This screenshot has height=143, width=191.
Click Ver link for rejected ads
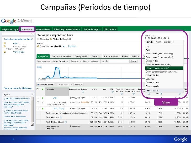coord(64,46)
